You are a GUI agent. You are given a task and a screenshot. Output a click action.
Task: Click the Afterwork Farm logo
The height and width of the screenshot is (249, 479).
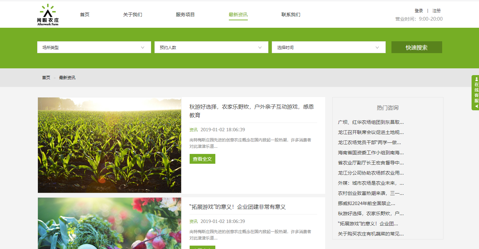coord(48,15)
